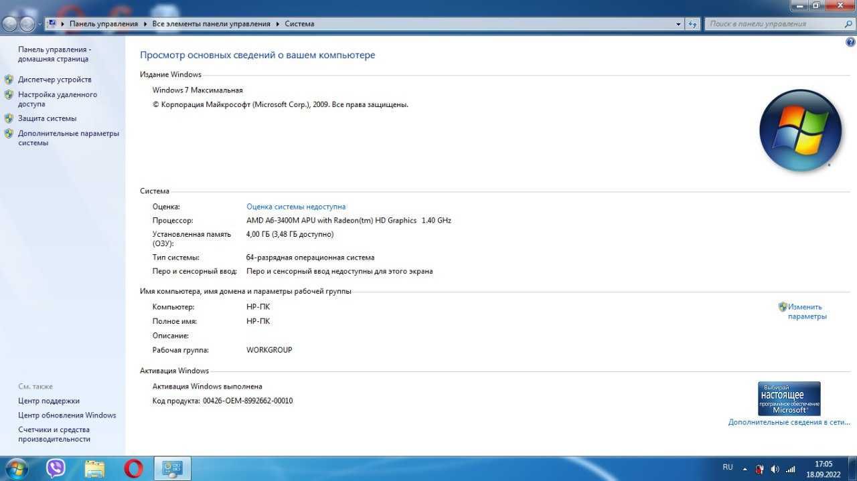Screen dimensions: 857x481
Task: Click the genuine Microsoft software badge
Action: tap(789, 399)
